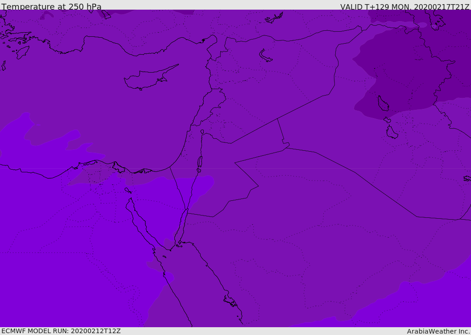Viewport: 471px width, 335px height.
Task: Click the small islands in the southern Red Sea
Action: pyautogui.click(x=230, y=301)
